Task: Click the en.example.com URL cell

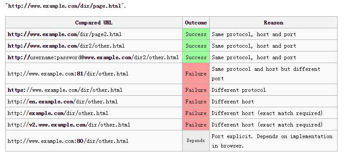Action: 94,102
